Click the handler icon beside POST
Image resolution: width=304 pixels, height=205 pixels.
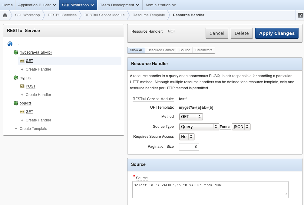(x=22, y=86)
